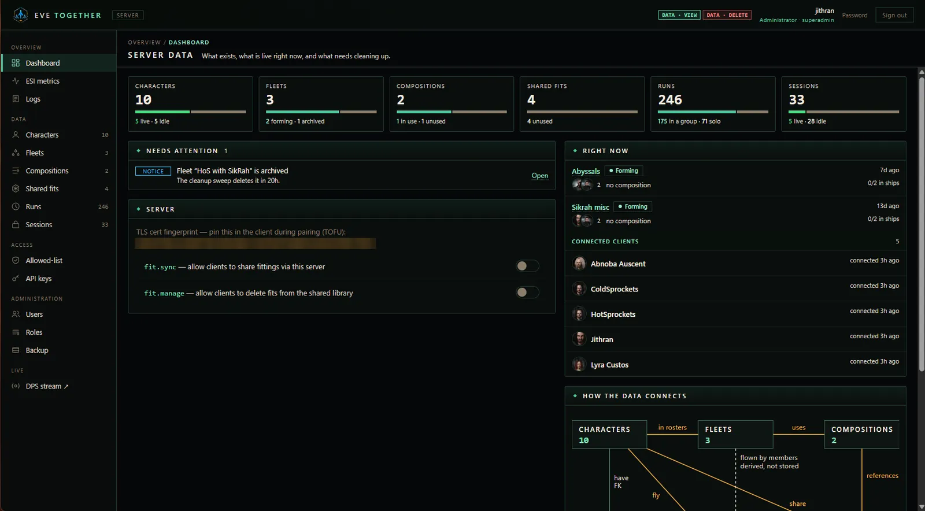The height and width of the screenshot is (511, 925).
Task: Toggle the fit.manage delete permission switch
Action: (527, 292)
